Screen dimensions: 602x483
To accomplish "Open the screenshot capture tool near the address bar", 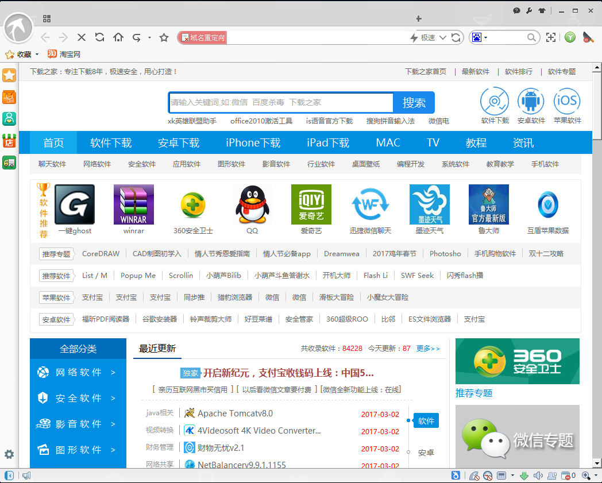I will (x=551, y=37).
